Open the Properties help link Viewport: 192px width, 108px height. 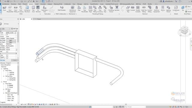click(2, 60)
